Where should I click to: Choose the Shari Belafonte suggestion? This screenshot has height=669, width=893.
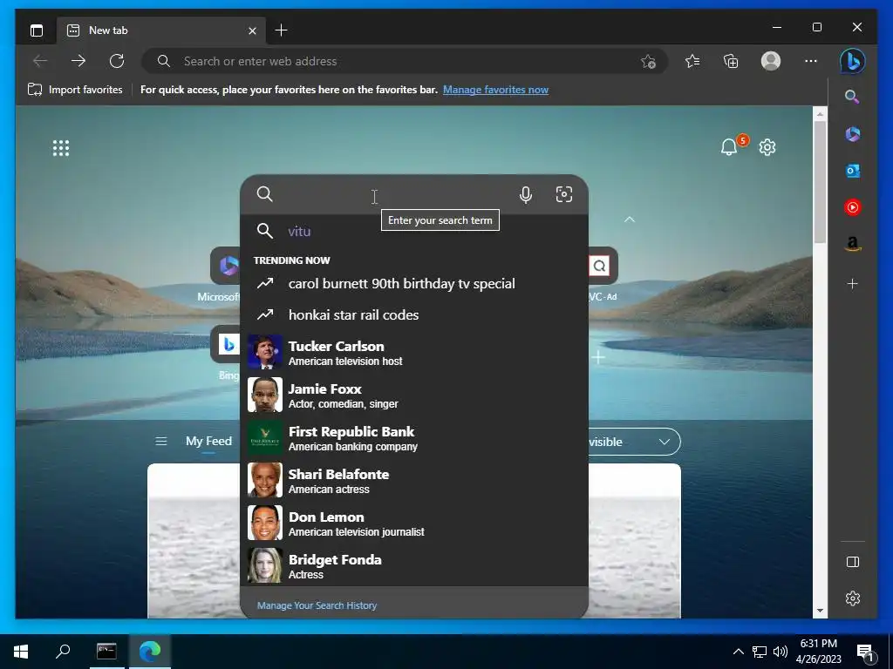pos(414,480)
